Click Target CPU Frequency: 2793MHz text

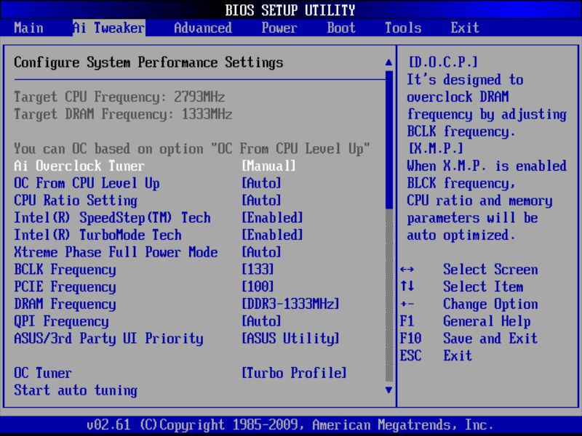[x=119, y=97]
